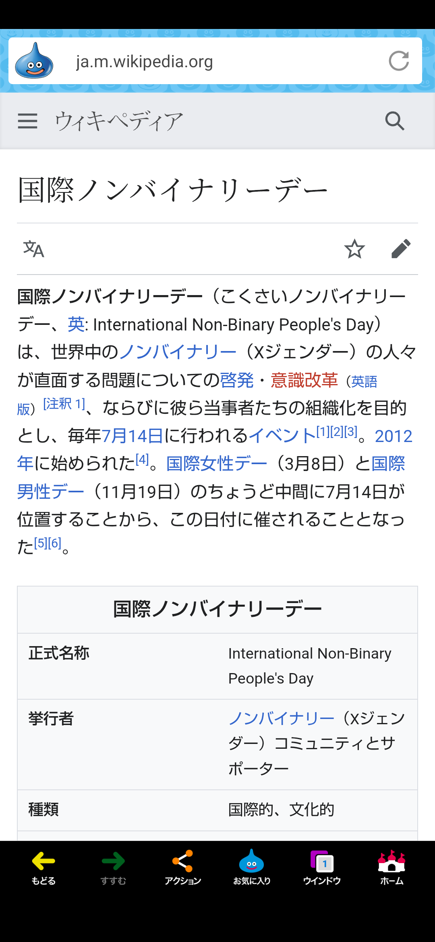
Task: Add article to watchlist with star icon
Action: click(x=354, y=249)
